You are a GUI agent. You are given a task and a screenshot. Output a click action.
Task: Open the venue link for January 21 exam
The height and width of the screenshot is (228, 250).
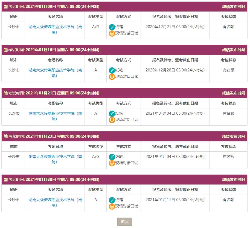55,116
